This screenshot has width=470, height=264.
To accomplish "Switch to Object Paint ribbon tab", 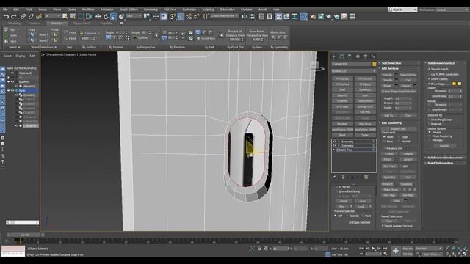I will click(x=82, y=23).
